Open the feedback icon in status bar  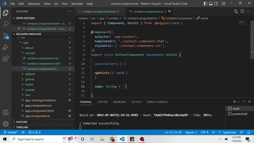coord(242,132)
